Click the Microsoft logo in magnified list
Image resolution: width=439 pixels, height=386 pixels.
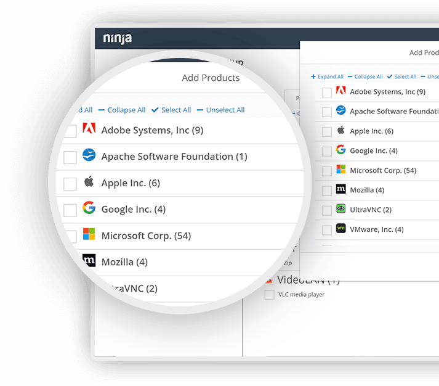[89, 234]
